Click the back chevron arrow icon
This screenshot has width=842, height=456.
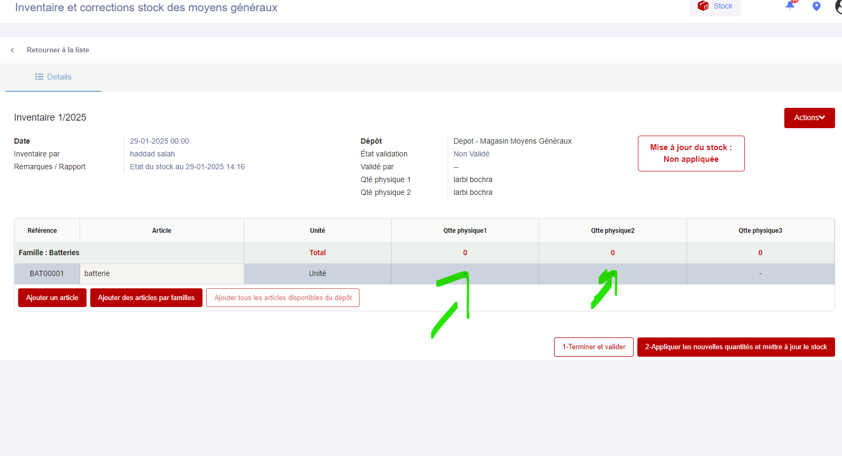(12, 50)
